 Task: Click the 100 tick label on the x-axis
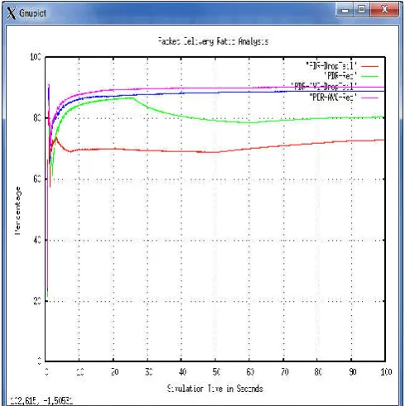pos(386,372)
